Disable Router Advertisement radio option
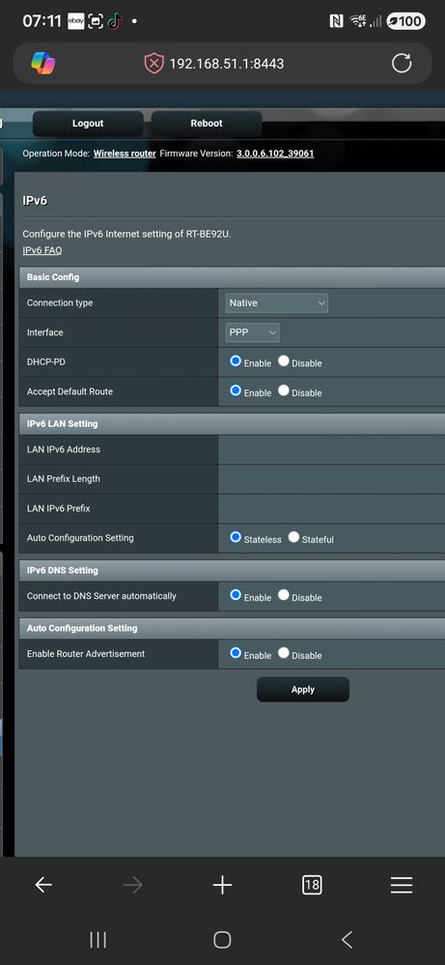 (284, 653)
